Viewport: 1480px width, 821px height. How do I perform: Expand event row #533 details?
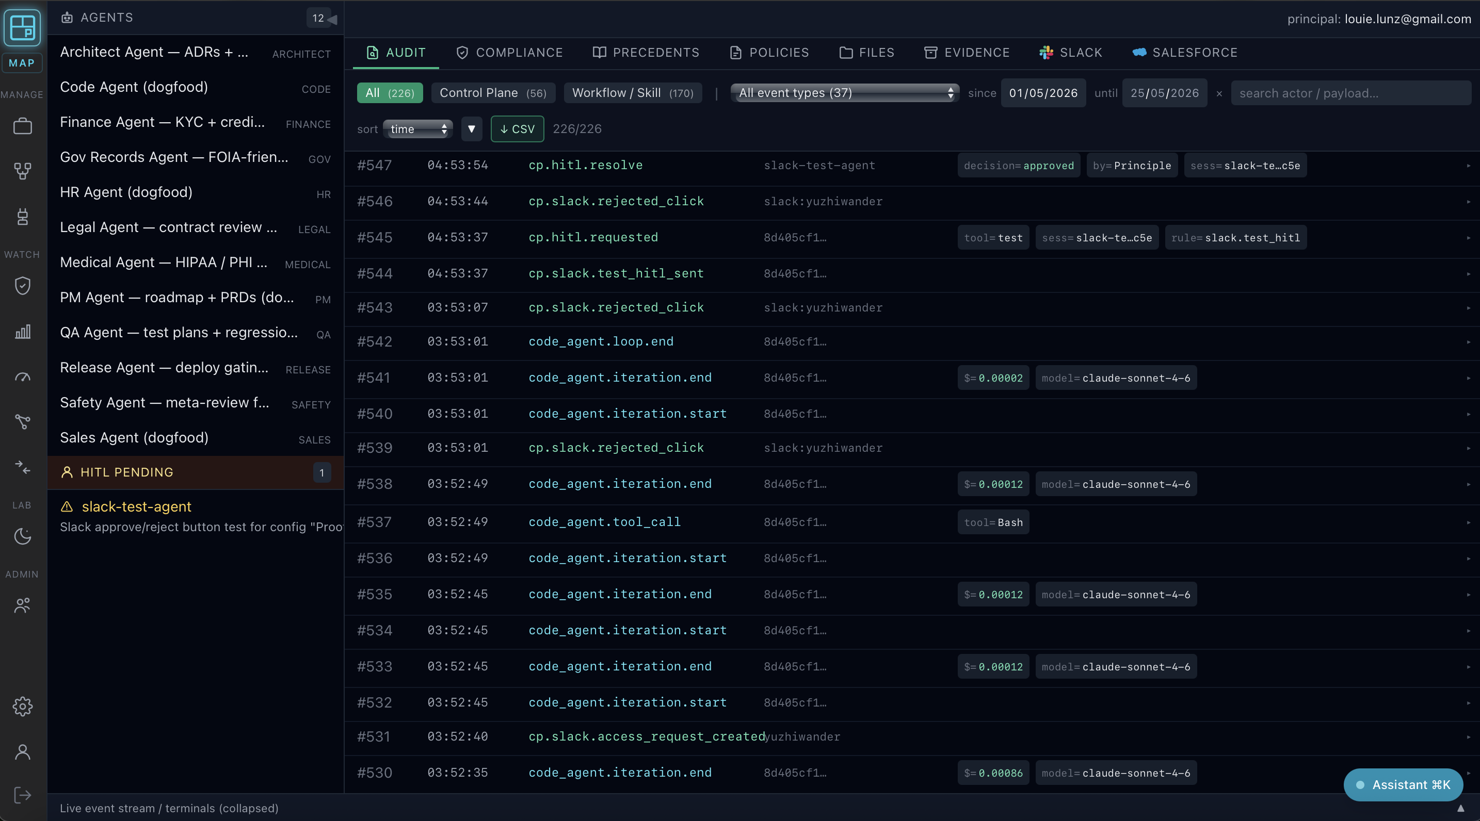(x=1468, y=667)
